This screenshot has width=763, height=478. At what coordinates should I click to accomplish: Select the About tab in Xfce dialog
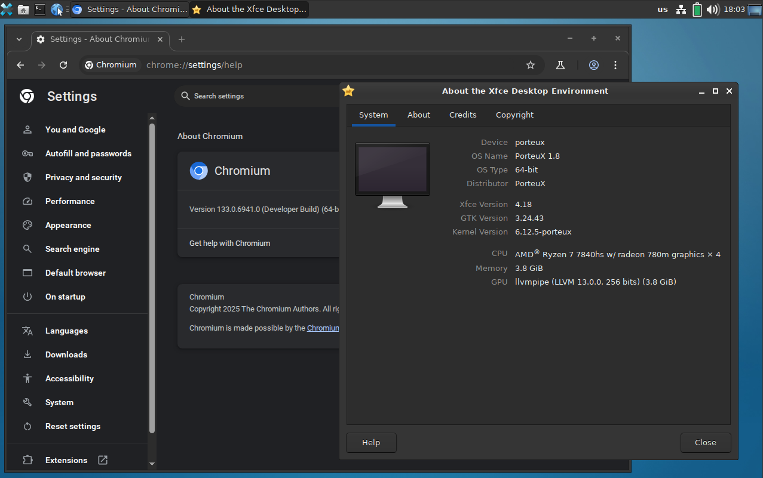pos(419,115)
